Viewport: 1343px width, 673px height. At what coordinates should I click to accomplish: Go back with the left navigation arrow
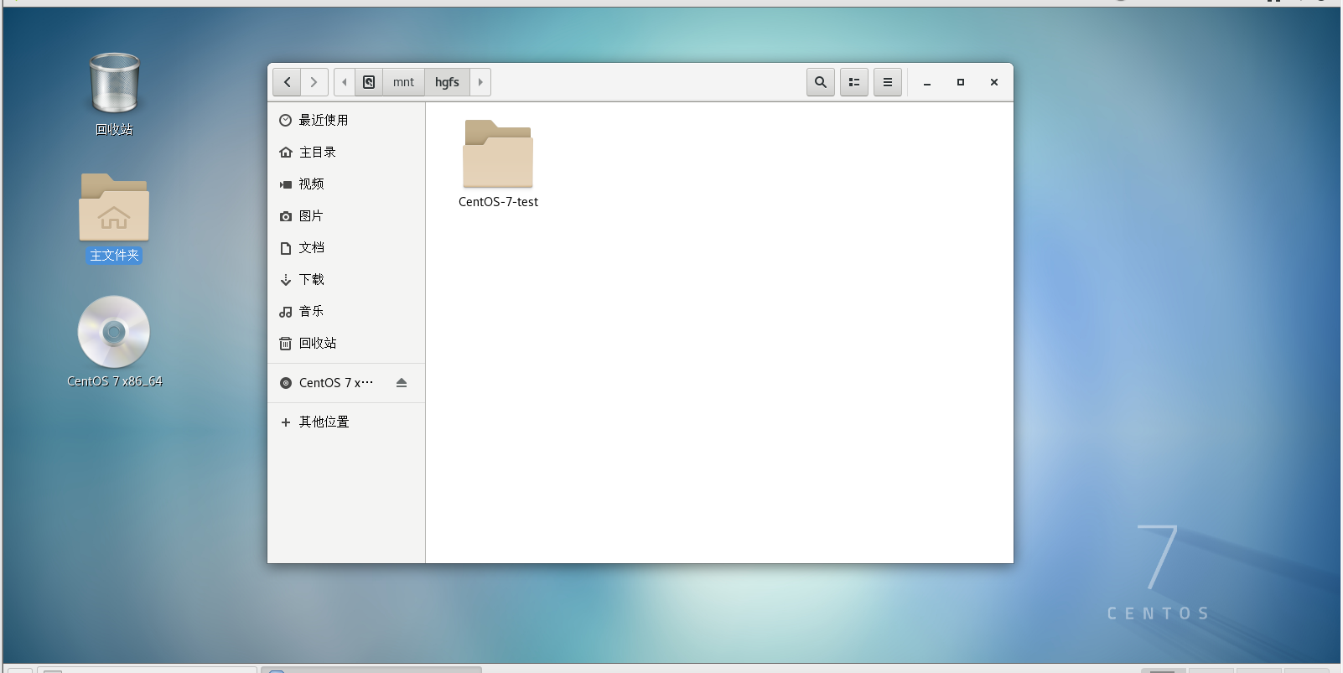pos(287,82)
